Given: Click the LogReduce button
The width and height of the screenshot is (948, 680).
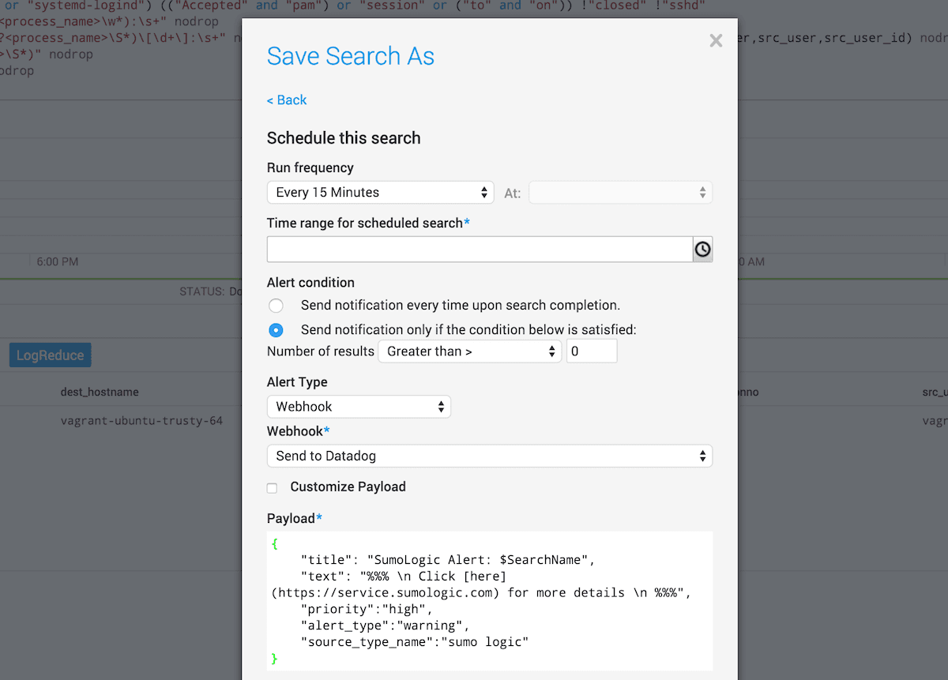Looking at the screenshot, I should [x=51, y=355].
